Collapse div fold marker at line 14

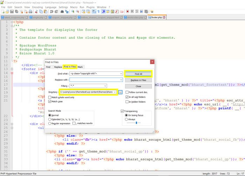coord(12,73)
